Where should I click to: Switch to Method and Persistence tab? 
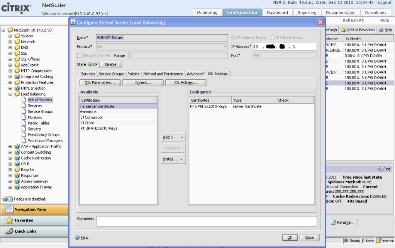(x=163, y=74)
